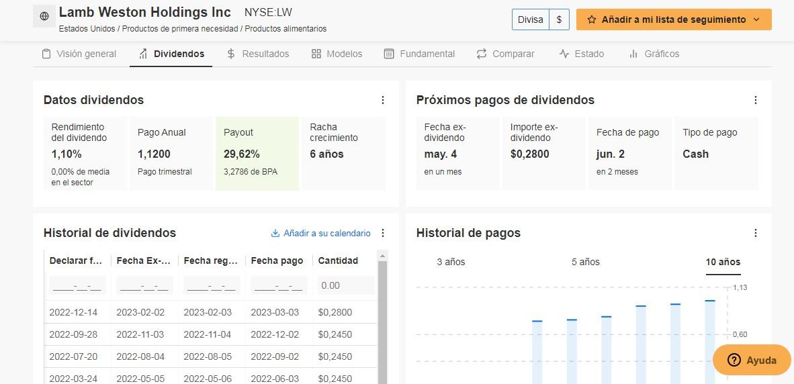Open the three-dot menu for Datos dividendos
794x384 pixels.
point(383,100)
